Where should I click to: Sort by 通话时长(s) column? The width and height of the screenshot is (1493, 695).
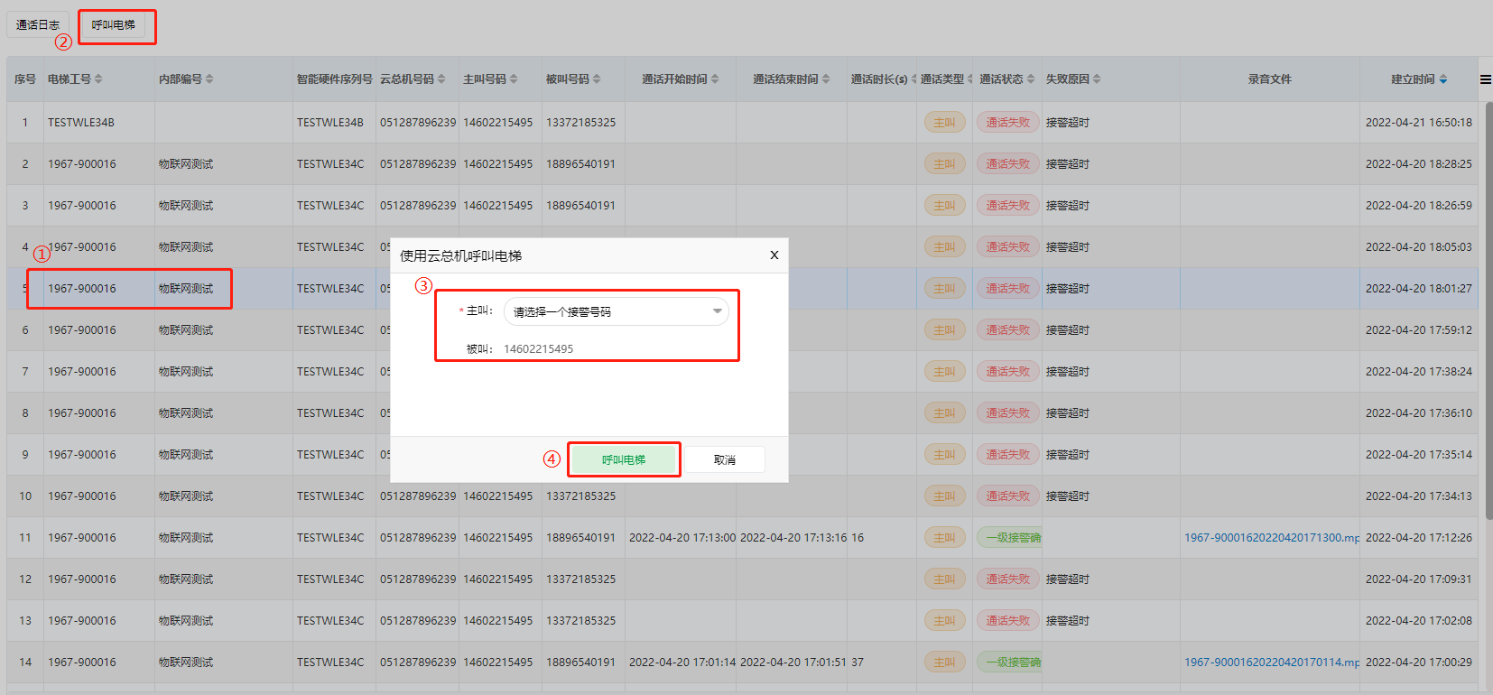[913, 79]
